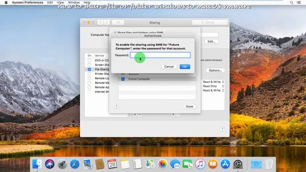Select Future Computer account row text

point(139,79)
